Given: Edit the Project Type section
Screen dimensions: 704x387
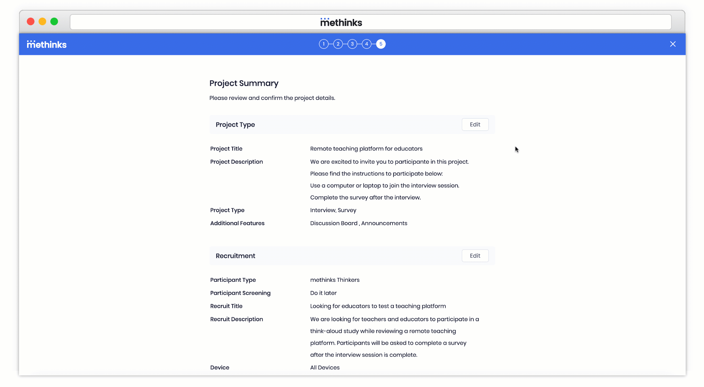Looking at the screenshot, I should pyautogui.click(x=475, y=125).
